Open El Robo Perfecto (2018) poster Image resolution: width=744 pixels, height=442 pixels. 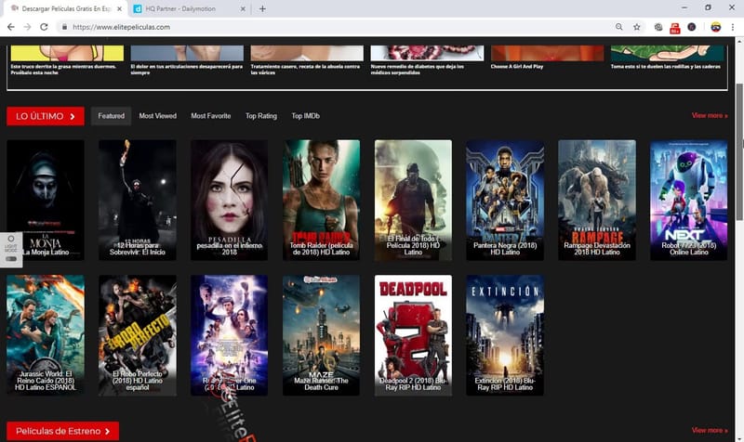(138, 335)
